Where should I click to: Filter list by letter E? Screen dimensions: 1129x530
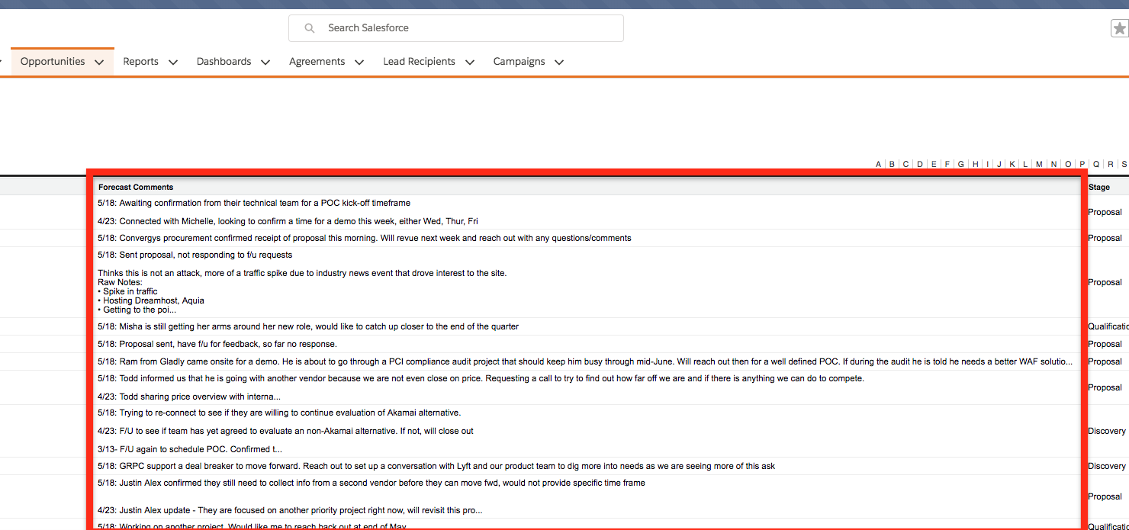934,165
